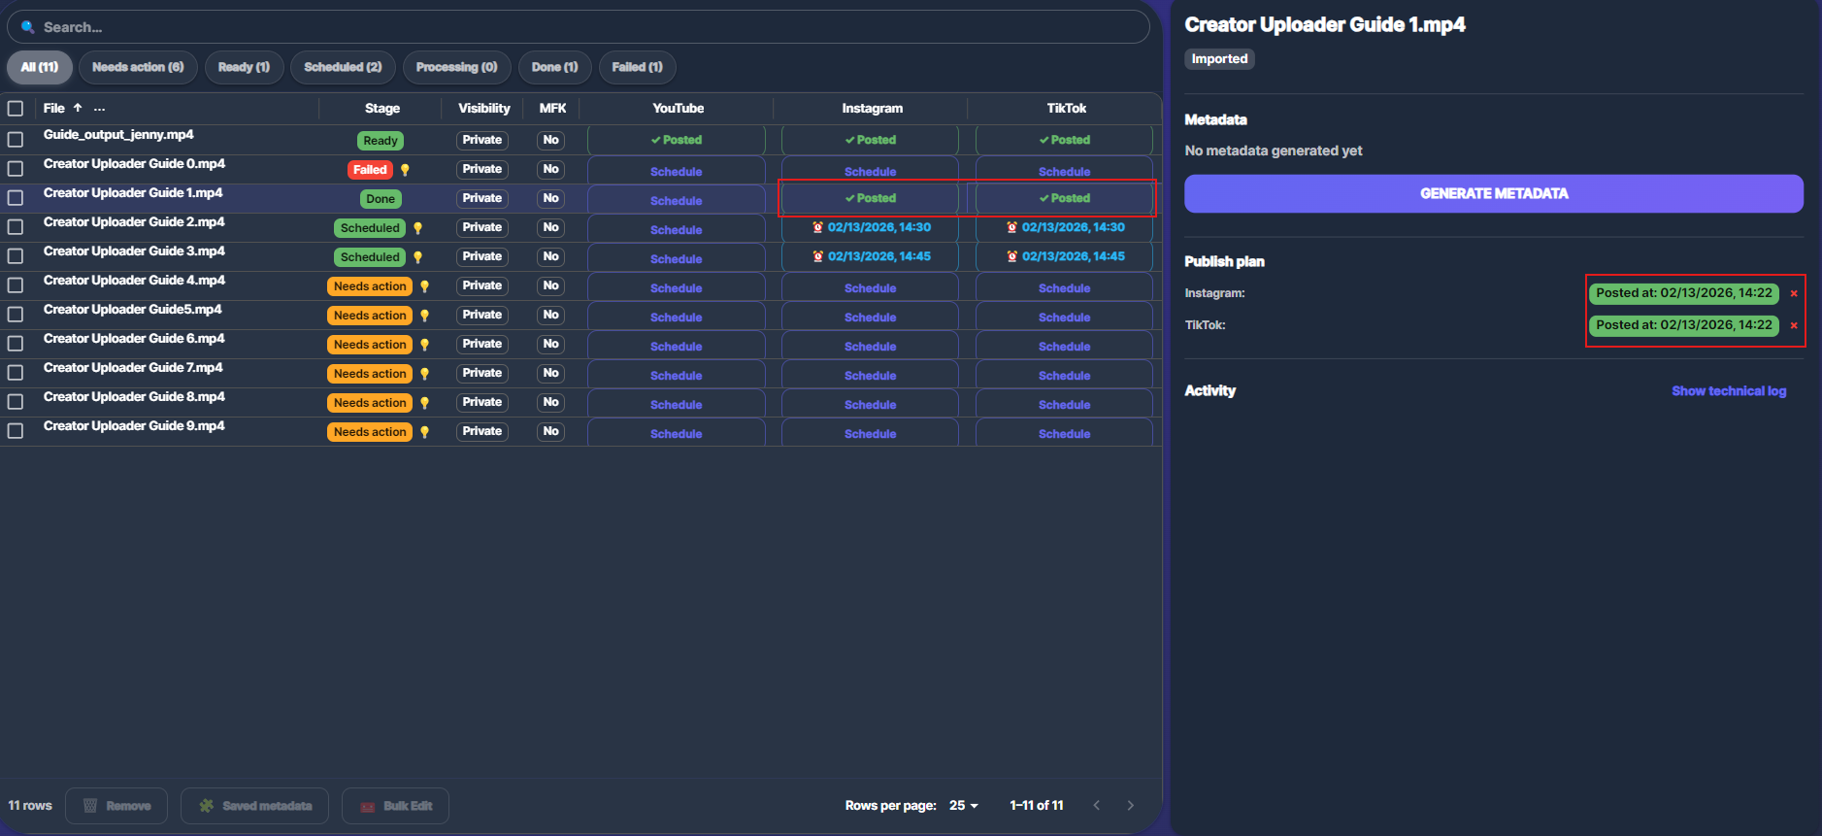Viewport: 1822px width, 836px height.
Task: Focus the Search input field
Action: 582,27
